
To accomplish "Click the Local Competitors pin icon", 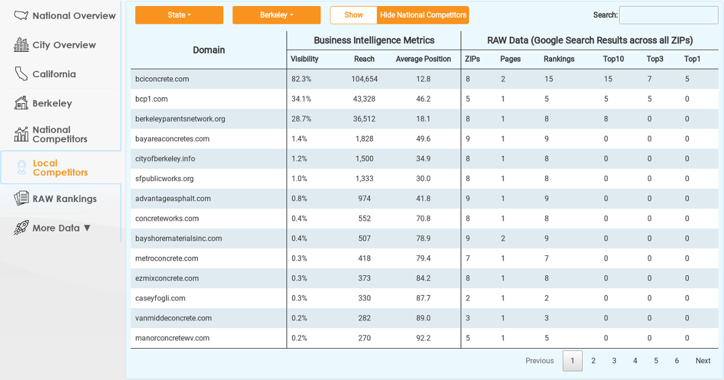I will 21,168.
